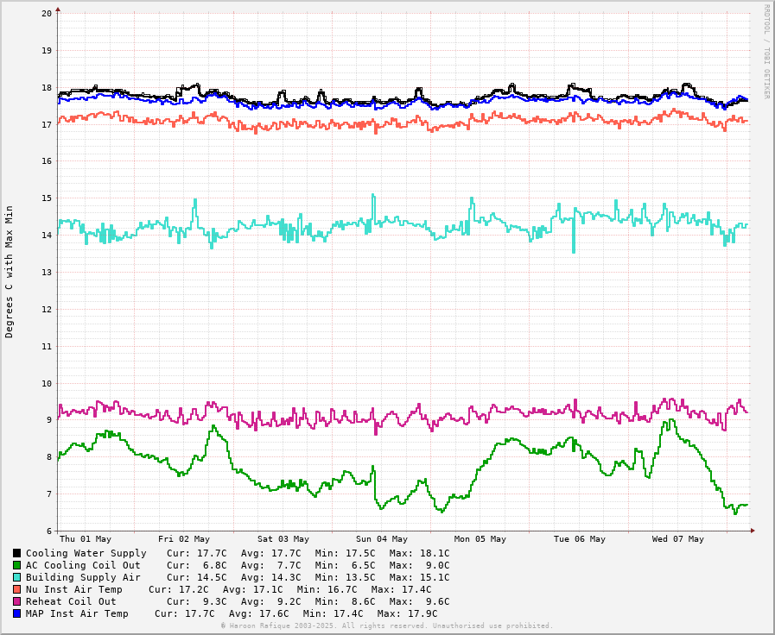Screen dimensions: 775x635
Task: Click the cyan Building Supply Air swatch
Action: (16, 577)
